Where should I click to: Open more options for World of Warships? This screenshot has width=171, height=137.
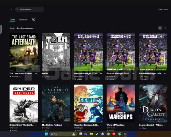point(133,125)
